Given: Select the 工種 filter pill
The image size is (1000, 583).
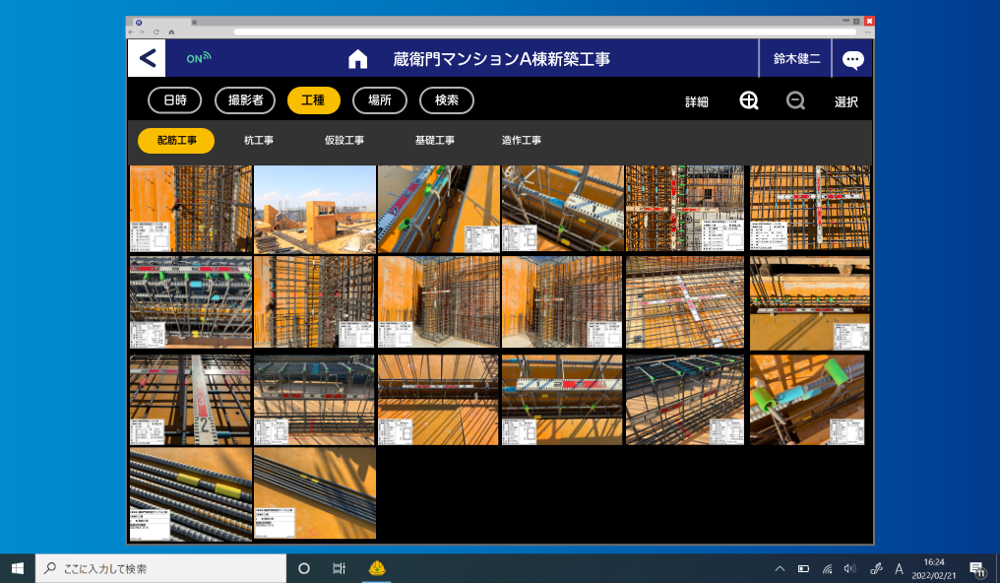Looking at the screenshot, I should (x=313, y=100).
